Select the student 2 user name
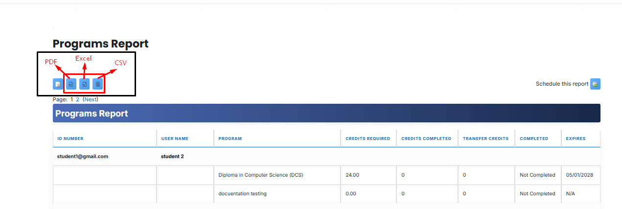622x209 pixels. click(172, 157)
